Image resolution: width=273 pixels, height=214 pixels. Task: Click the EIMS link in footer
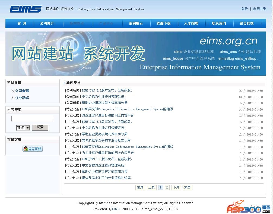[116, 209]
